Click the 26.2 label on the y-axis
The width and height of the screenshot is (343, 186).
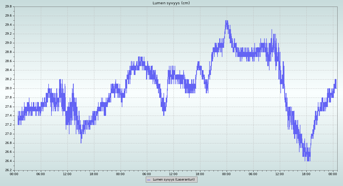point(9,170)
